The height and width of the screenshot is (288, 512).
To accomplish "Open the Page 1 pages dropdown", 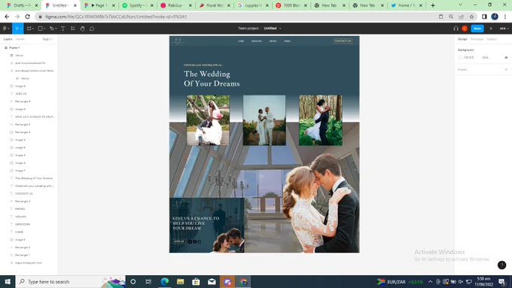I will point(47,39).
